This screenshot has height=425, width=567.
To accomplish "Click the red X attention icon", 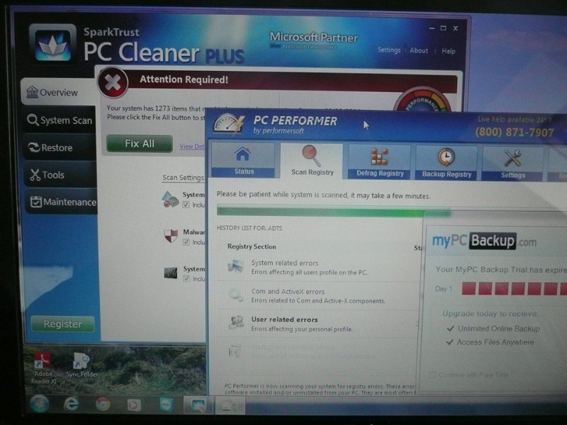I will tap(112, 83).
